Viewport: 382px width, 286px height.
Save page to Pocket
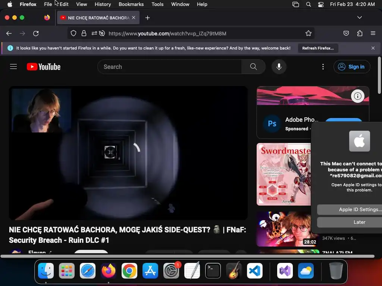346,33
